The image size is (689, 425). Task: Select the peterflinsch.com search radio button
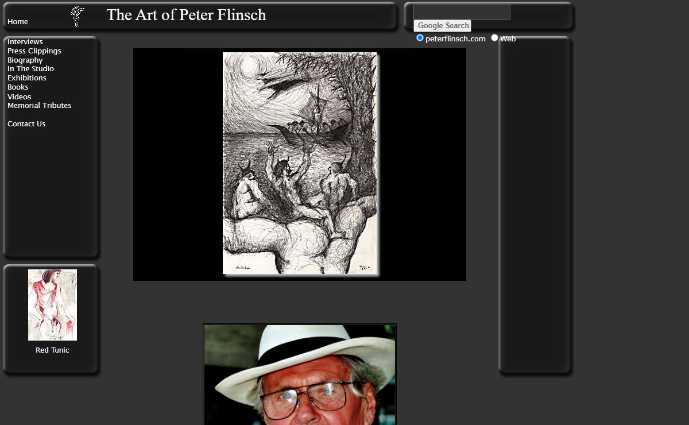coord(420,38)
